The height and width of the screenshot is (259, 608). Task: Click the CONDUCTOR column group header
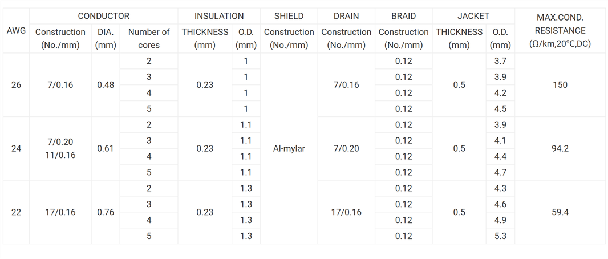pyautogui.click(x=103, y=16)
